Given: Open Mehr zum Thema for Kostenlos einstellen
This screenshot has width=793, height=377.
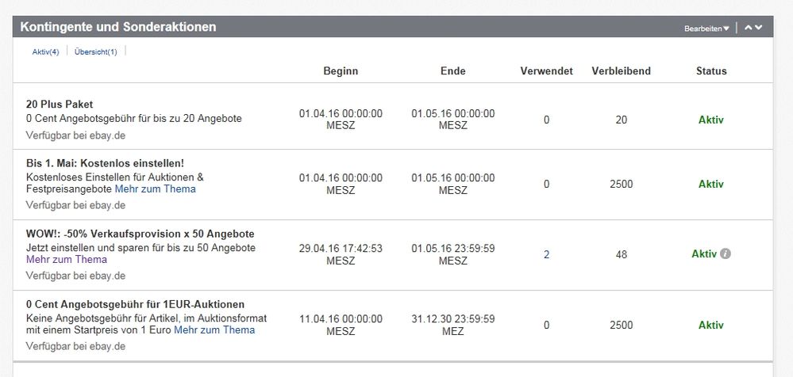Looking at the screenshot, I should [155, 189].
